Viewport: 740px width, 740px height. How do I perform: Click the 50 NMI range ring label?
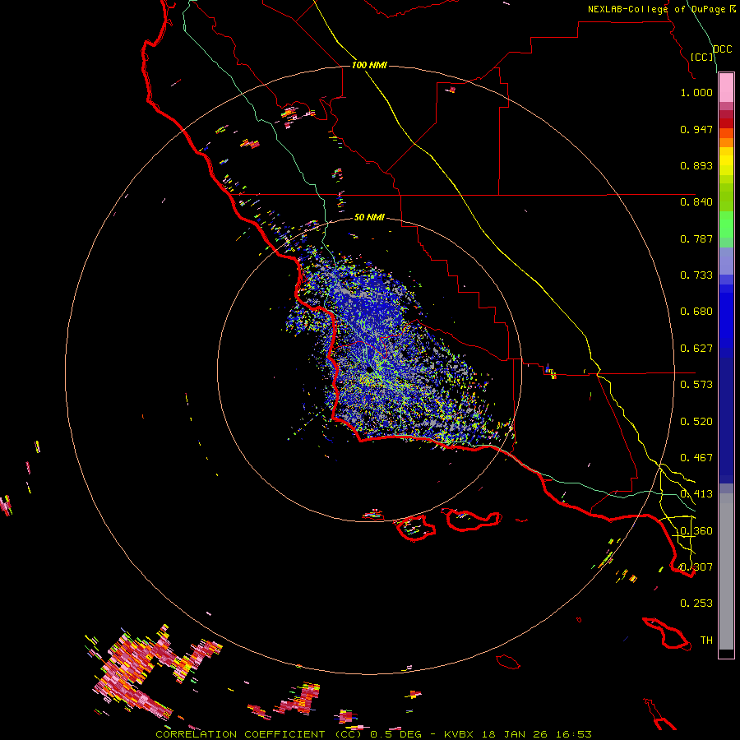[x=369, y=217]
